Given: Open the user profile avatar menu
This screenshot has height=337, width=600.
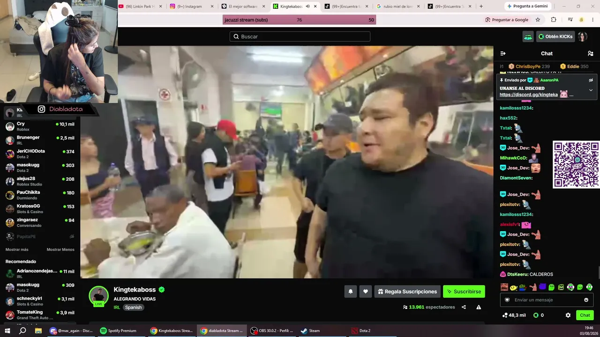Looking at the screenshot, I should (x=583, y=37).
